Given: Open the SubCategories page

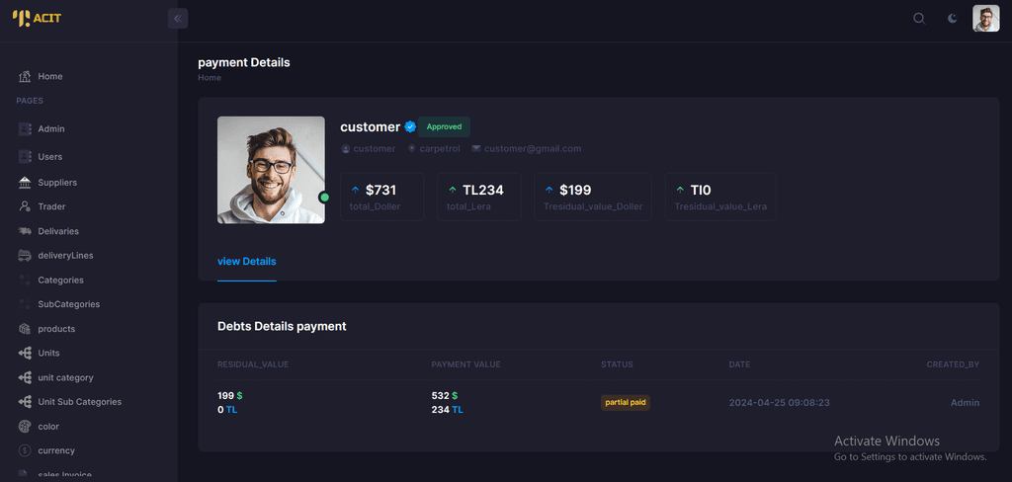Looking at the screenshot, I should pyautogui.click(x=69, y=304).
